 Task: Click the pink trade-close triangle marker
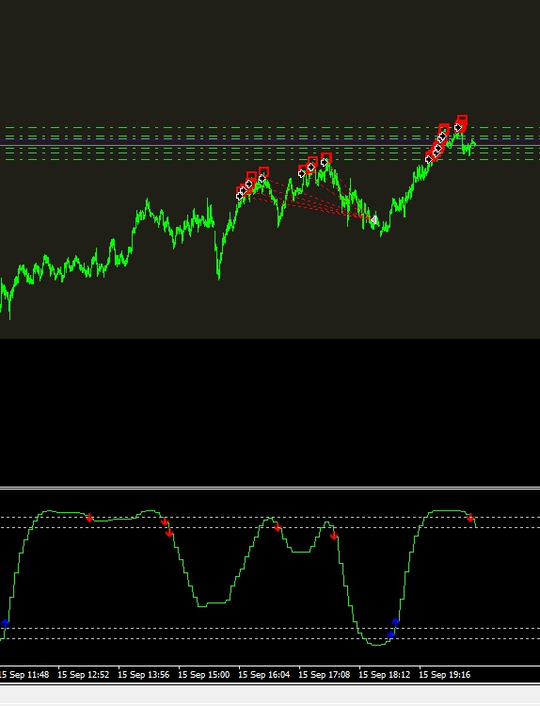[x=373, y=219]
